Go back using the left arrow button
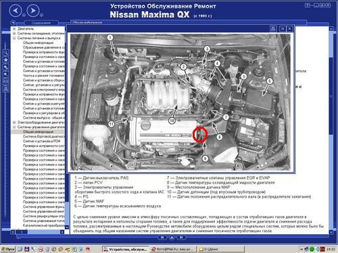 [16, 11]
